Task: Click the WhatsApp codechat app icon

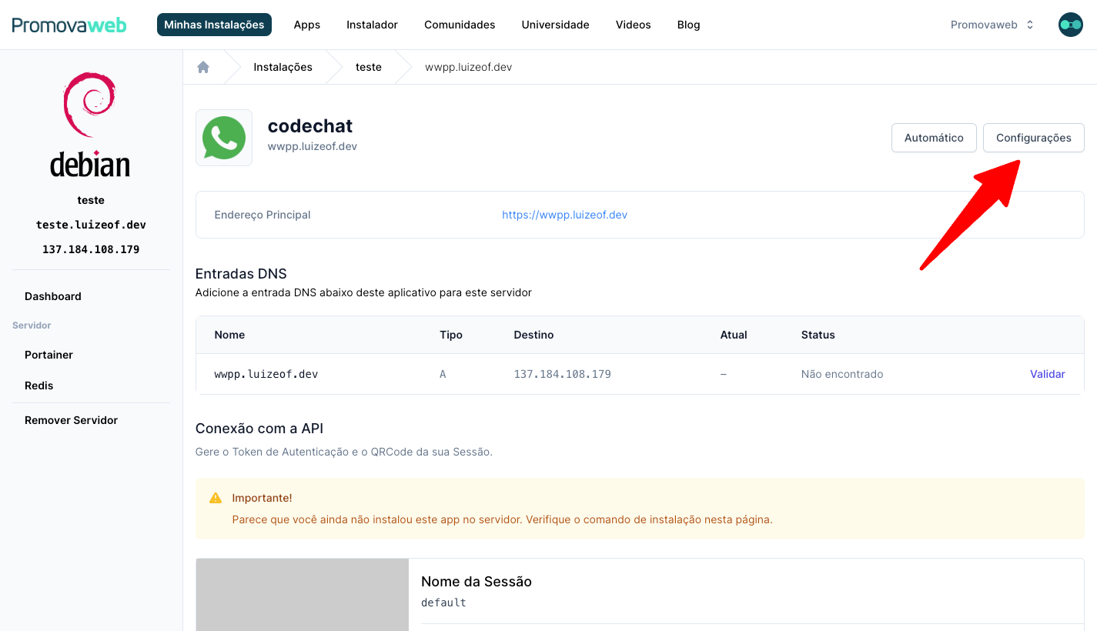Action: 224,138
